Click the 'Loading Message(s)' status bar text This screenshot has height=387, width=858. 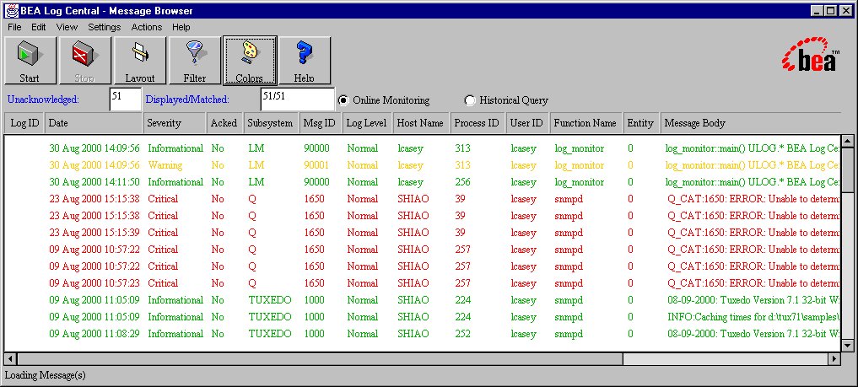[46, 375]
